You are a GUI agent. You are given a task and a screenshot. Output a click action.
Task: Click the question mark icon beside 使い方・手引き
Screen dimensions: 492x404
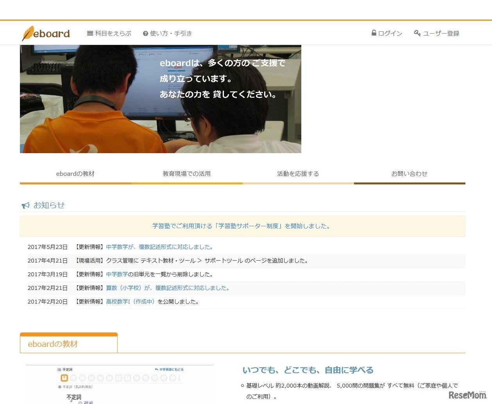(x=145, y=33)
